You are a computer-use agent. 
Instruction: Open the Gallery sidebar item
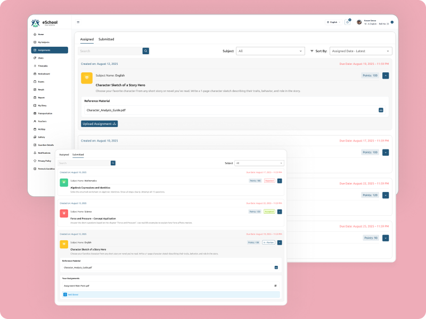tap(42, 137)
